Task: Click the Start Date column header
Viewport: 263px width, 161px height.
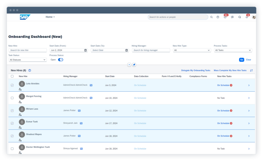Action: (x=110, y=76)
